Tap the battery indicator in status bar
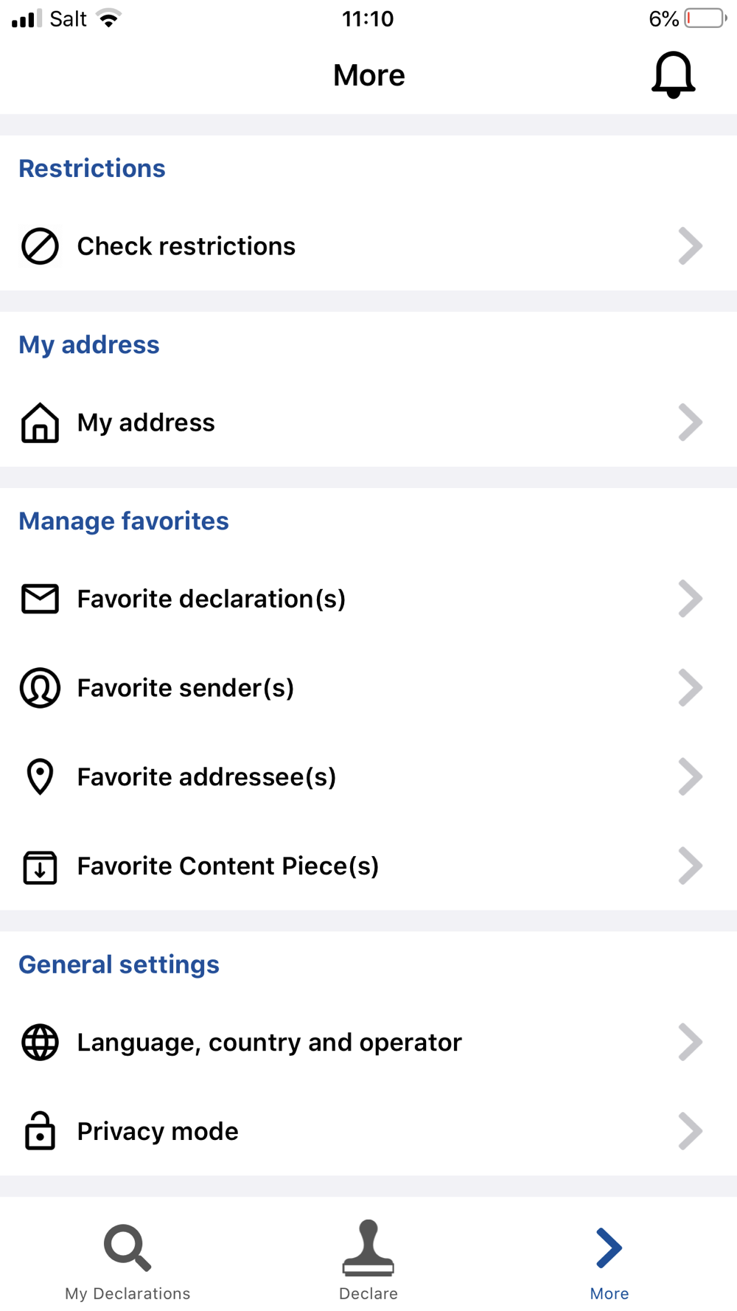The width and height of the screenshot is (737, 1311). (705, 18)
